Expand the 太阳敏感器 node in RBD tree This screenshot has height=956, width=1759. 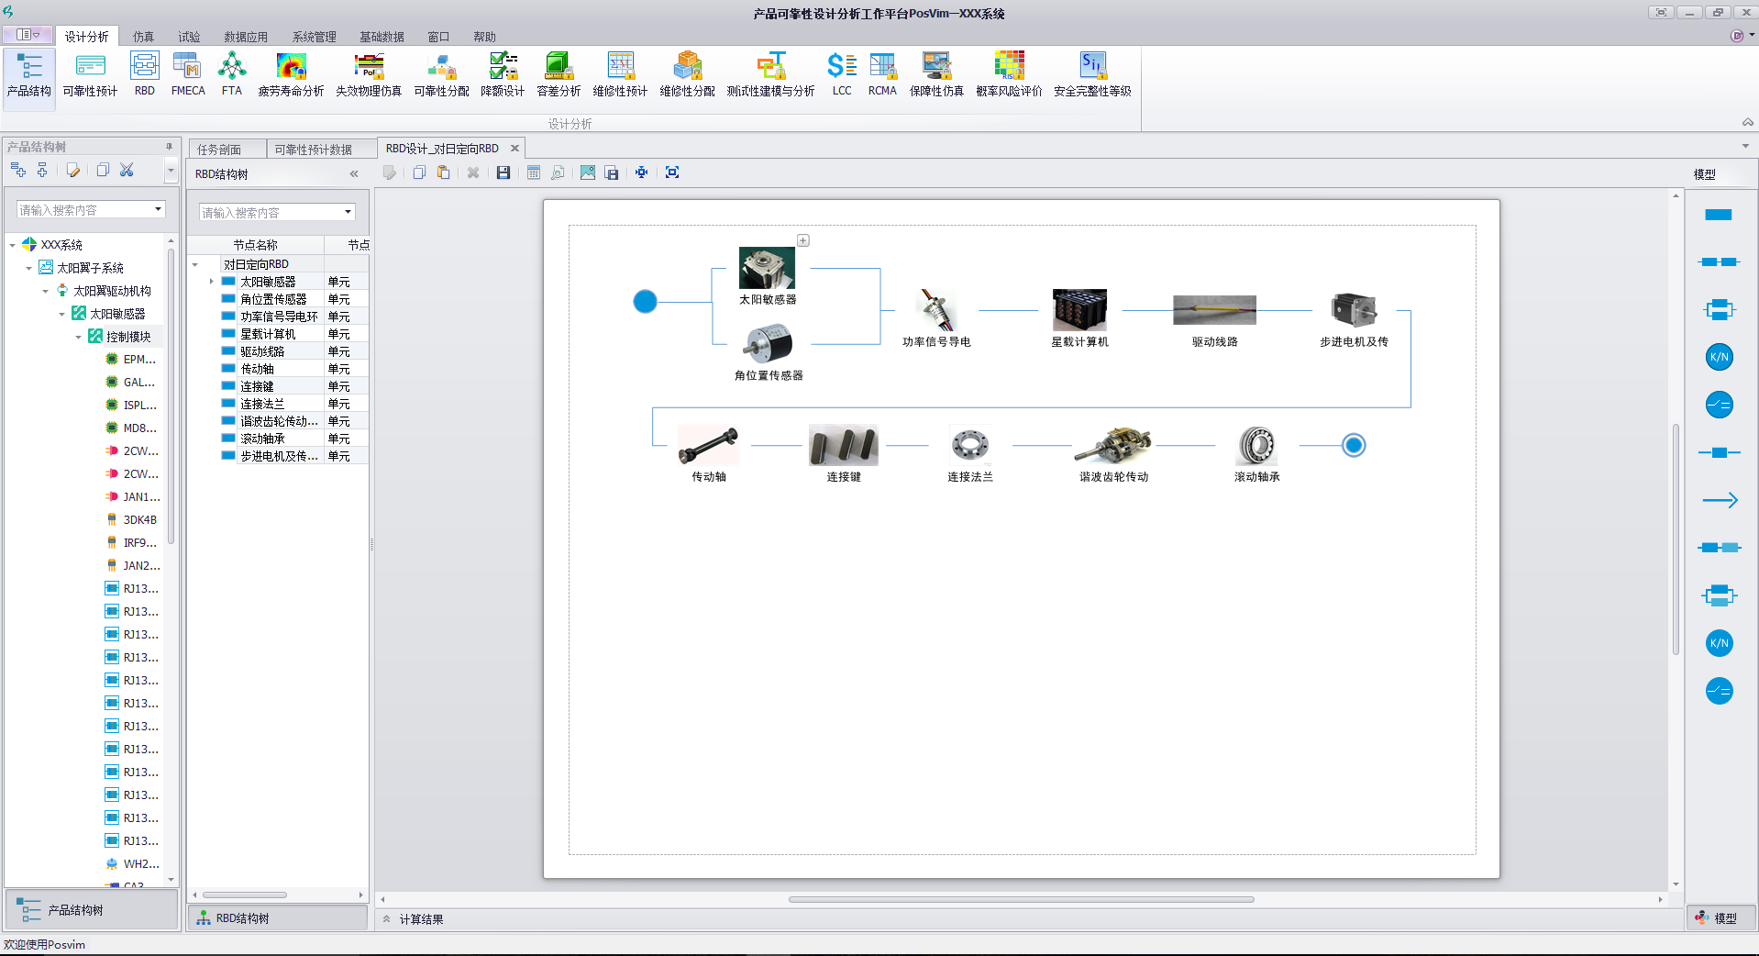pyautogui.click(x=212, y=282)
